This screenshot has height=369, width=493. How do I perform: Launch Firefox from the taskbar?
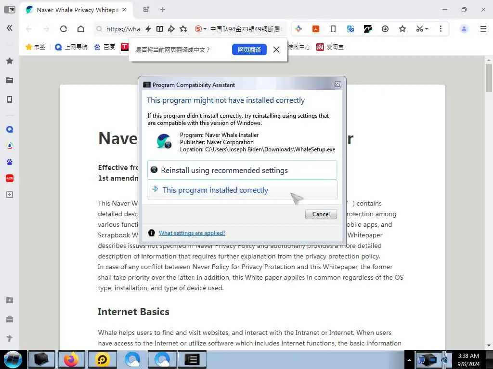click(71, 359)
